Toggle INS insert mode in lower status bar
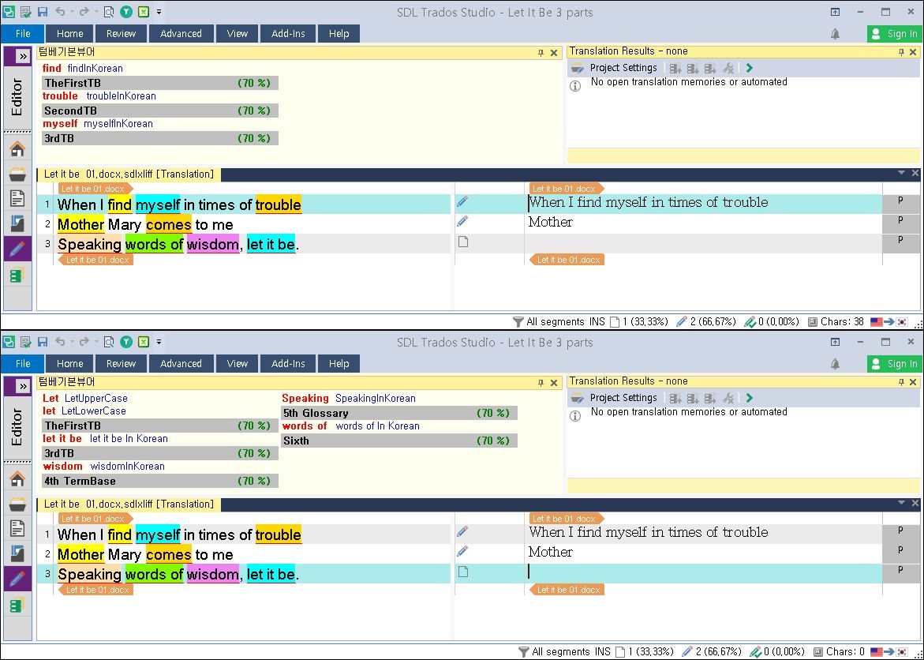The width and height of the screenshot is (924, 660). (x=602, y=652)
